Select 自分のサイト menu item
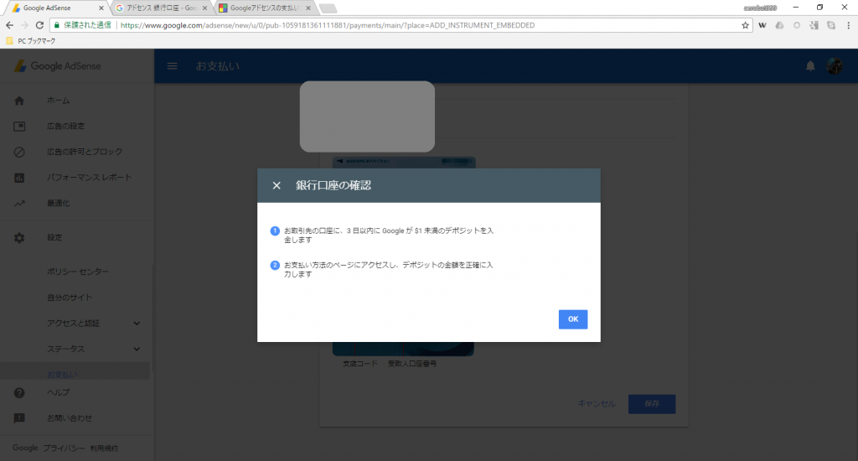 [70, 298]
